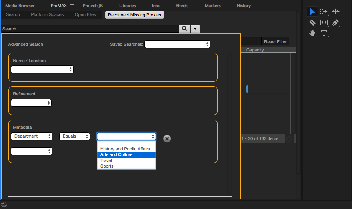Image resolution: width=352 pixels, height=209 pixels.
Task: Select the Type tool
Action: [x=324, y=33]
